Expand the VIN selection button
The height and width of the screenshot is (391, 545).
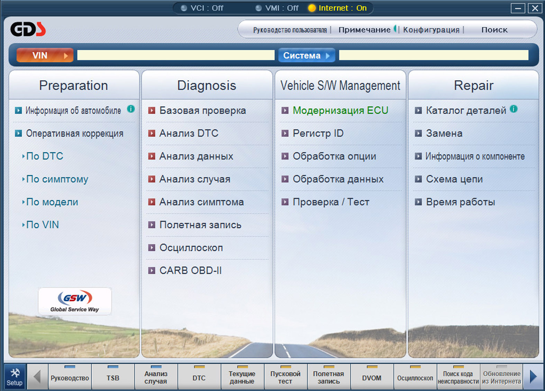[x=45, y=55]
